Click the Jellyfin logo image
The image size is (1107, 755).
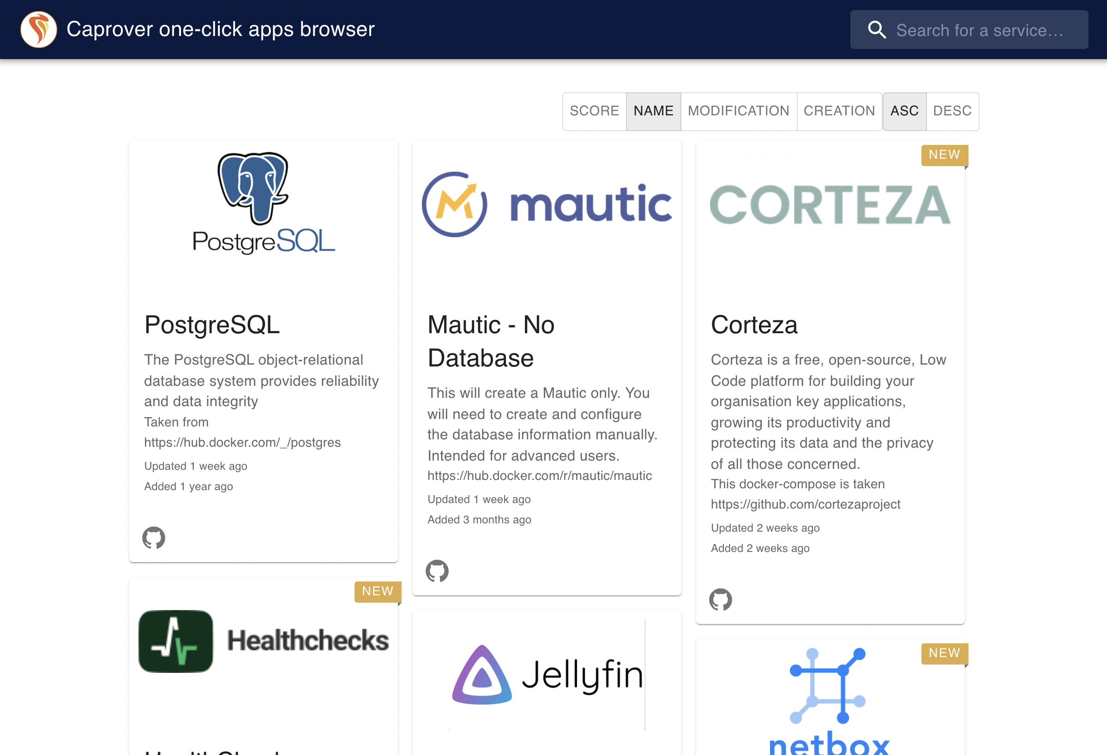(x=547, y=675)
